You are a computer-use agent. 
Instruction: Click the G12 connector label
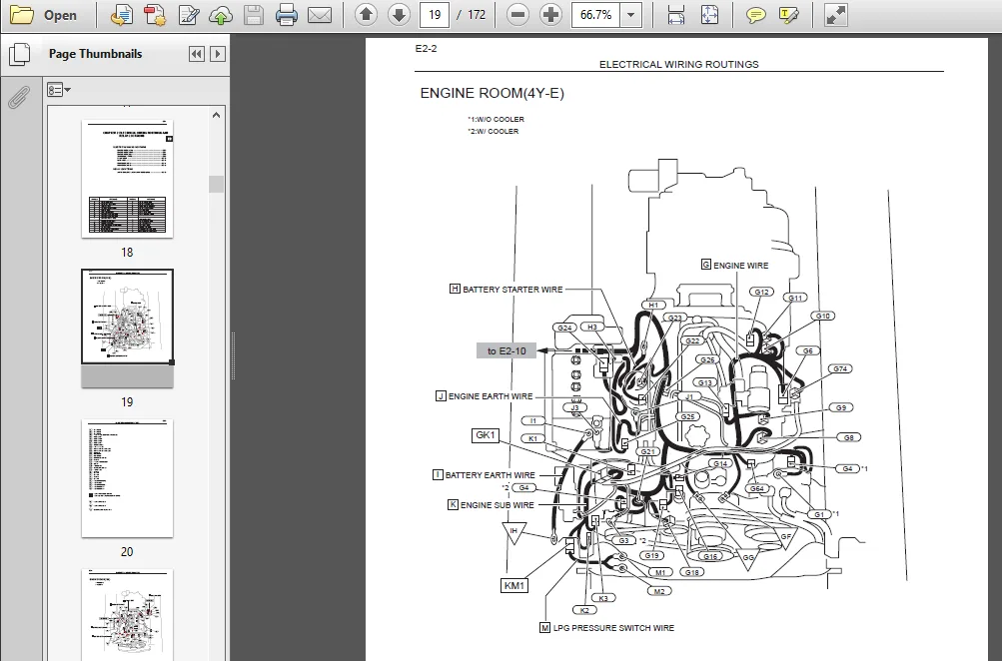(x=761, y=292)
